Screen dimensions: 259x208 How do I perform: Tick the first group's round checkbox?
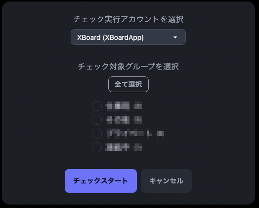(97, 106)
